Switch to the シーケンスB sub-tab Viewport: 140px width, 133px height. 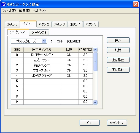click(39, 32)
